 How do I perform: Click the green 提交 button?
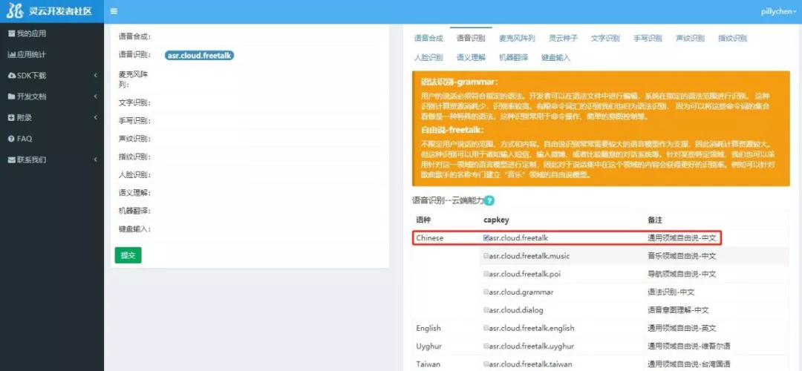[x=128, y=255]
